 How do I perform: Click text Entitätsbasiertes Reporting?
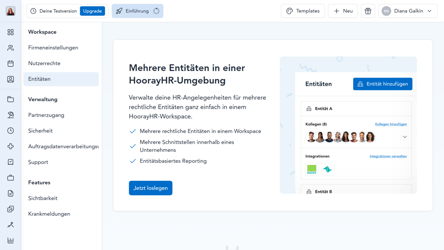pyautogui.click(x=173, y=161)
